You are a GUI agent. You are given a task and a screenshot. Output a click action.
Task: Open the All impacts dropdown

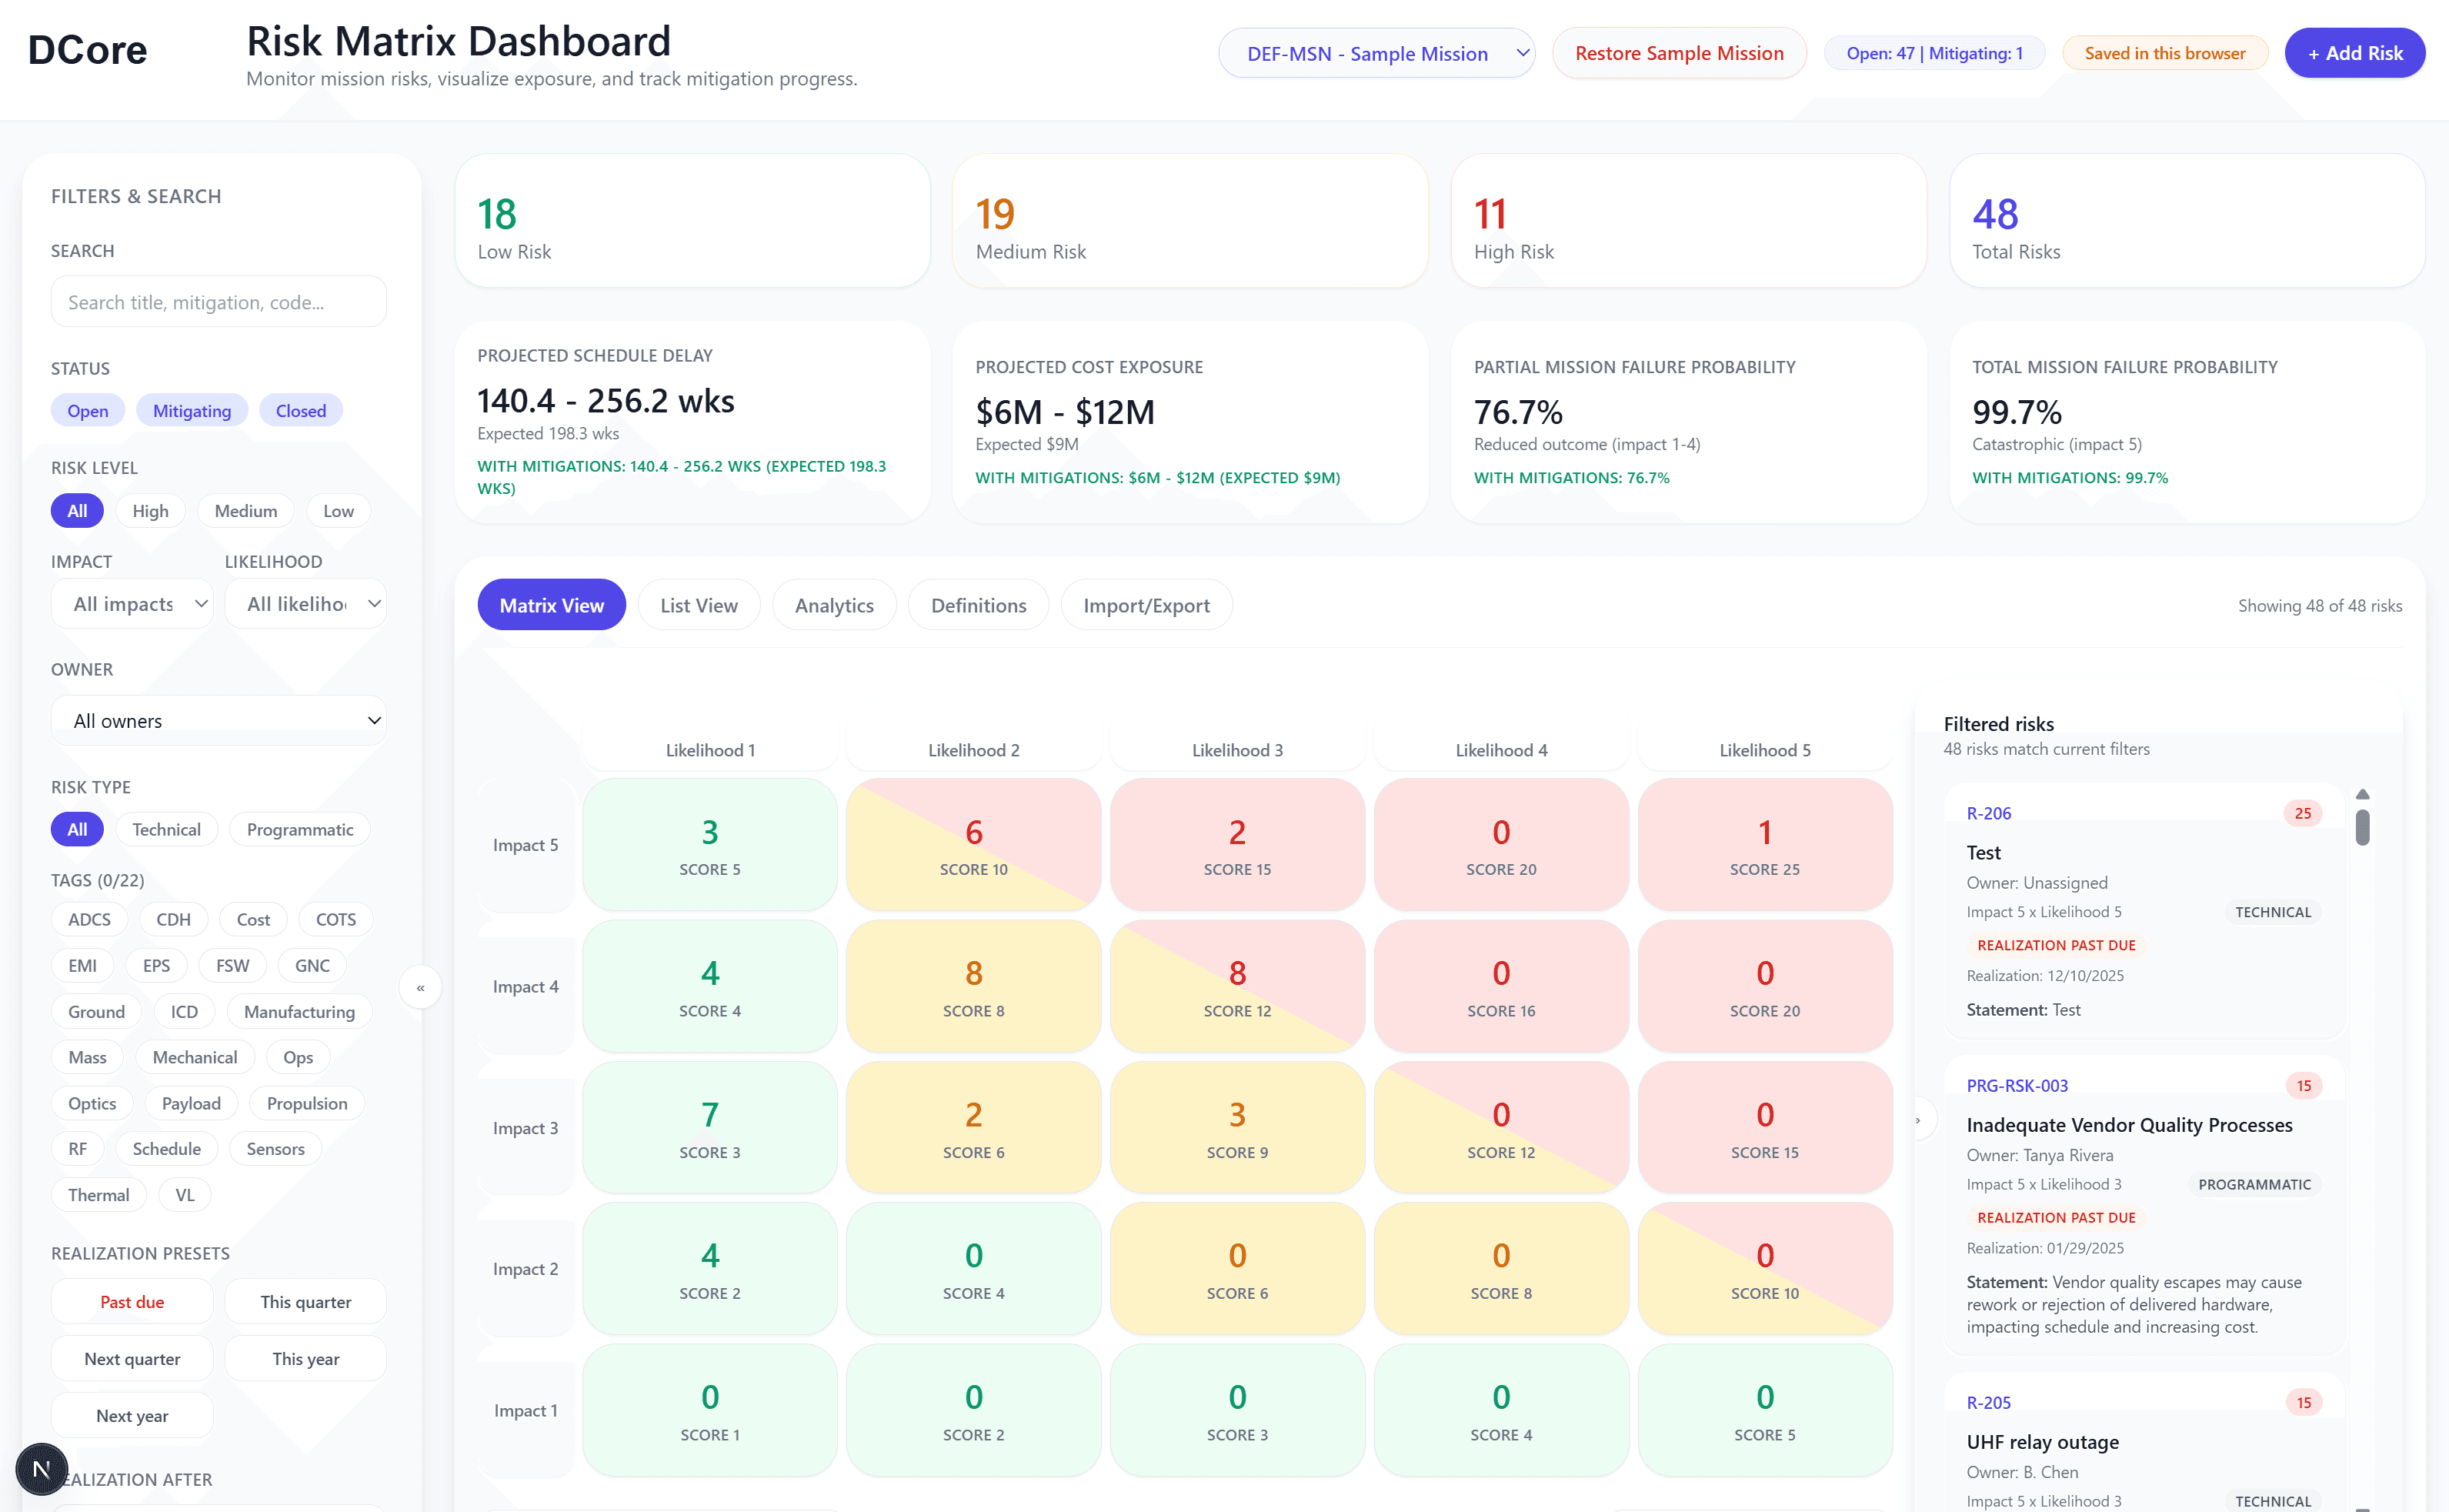pos(132,603)
